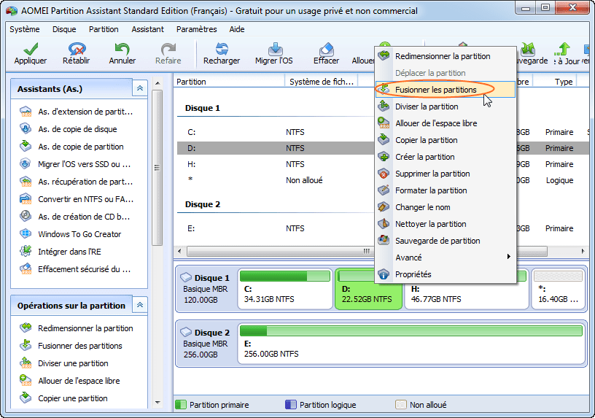This screenshot has width=595, height=418.
Task: Click the Appliquer checkmark toolbar icon
Action: tap(31, 49)
